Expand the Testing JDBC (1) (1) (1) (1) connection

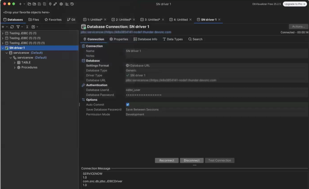pos(3,43)
